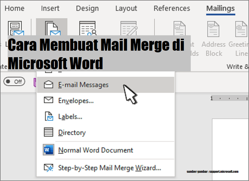Click the Labels envelope icon at far left
The height and width of the screenshot is (181, 249).
pos(16,28)
